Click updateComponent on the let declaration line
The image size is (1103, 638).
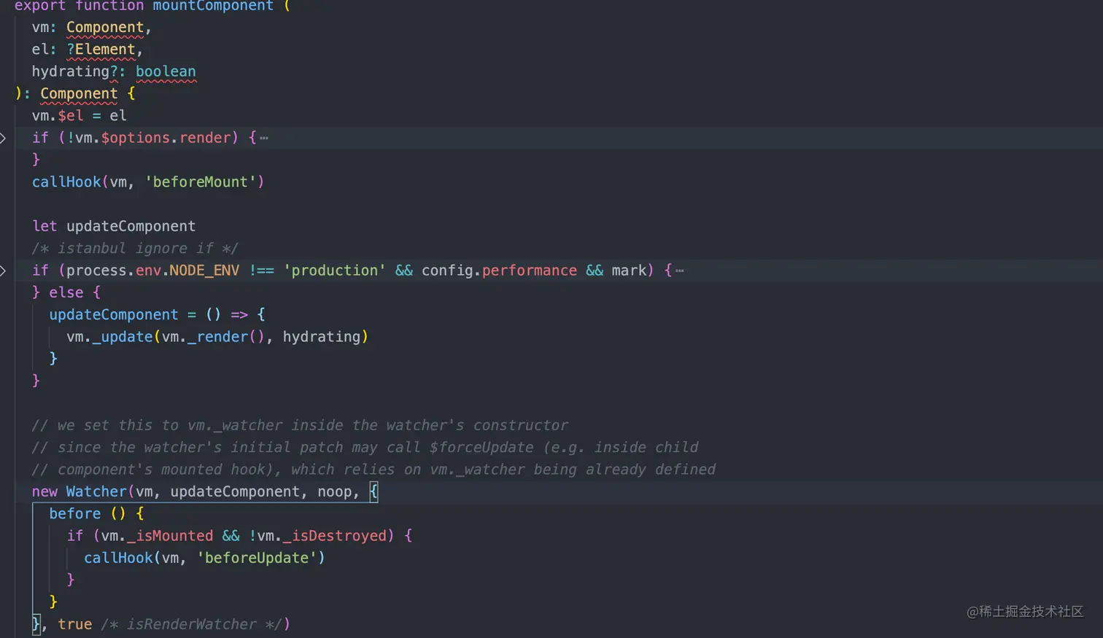(x=131, y=226)
